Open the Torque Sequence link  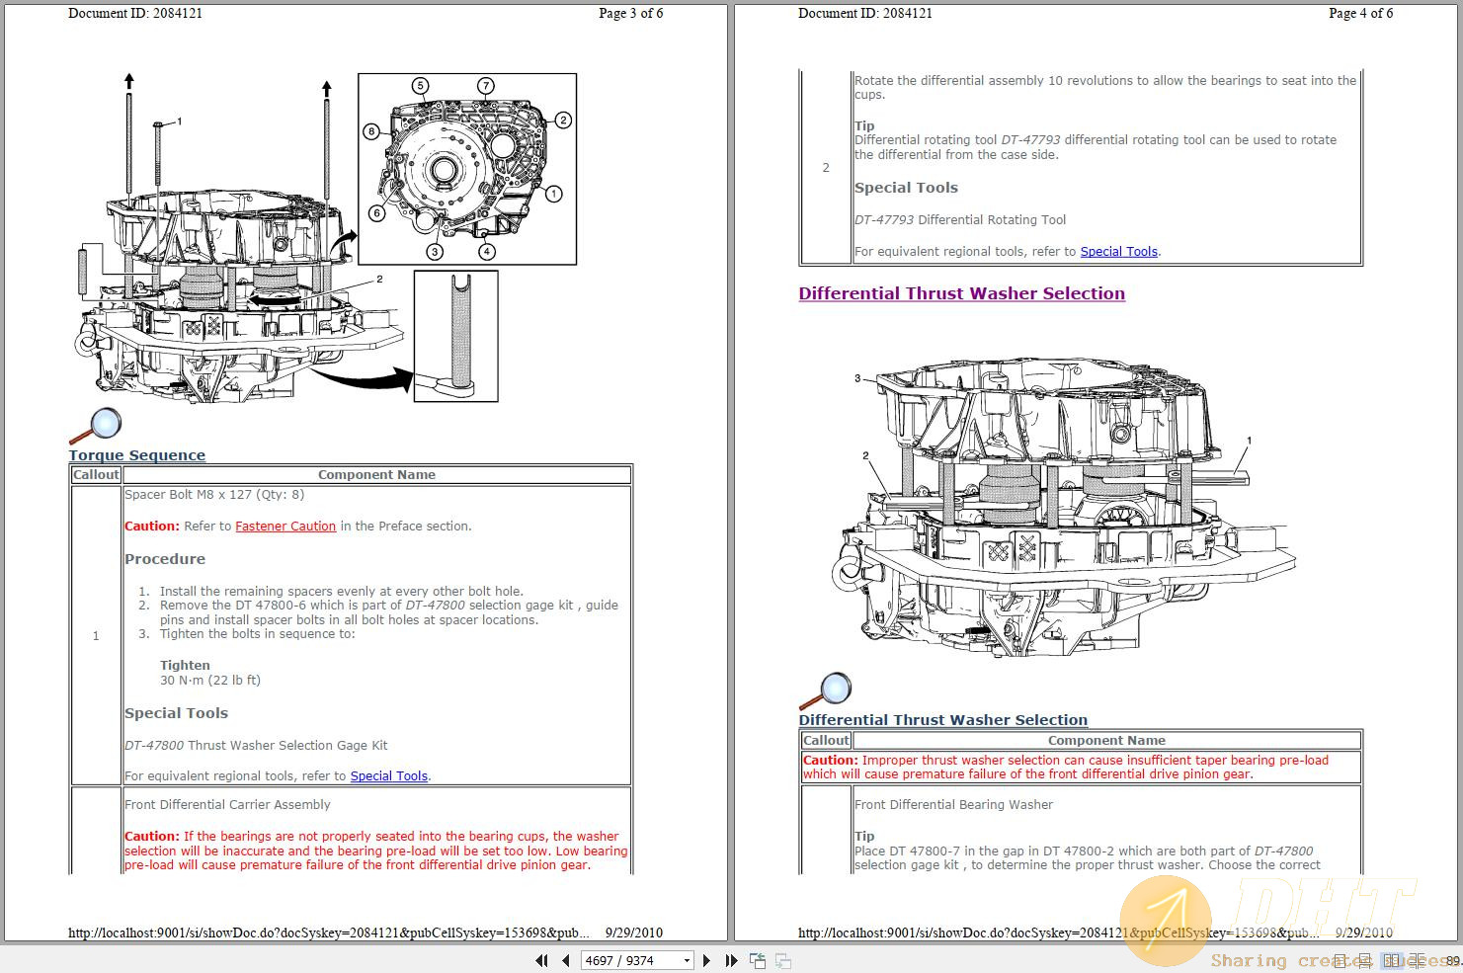(x=137, y=455)
